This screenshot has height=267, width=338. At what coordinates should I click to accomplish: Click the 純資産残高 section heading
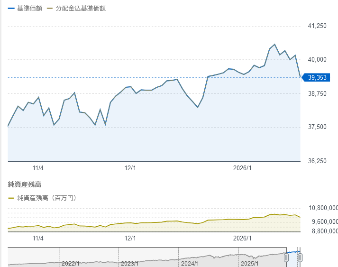25,184
